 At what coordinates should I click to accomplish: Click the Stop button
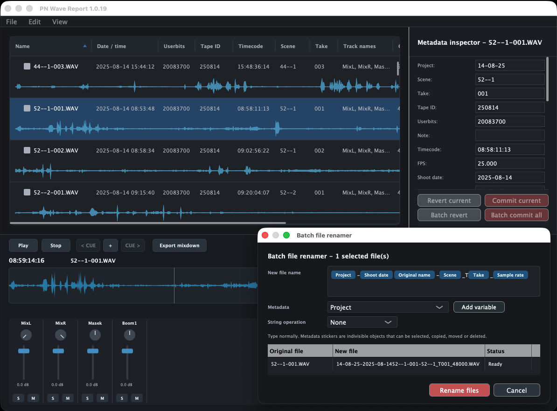[56, 245]
